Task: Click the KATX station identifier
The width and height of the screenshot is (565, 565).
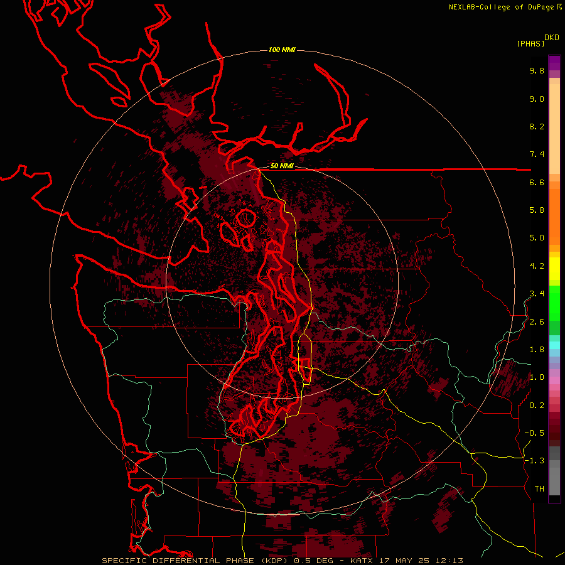Action: coord(363,561)
